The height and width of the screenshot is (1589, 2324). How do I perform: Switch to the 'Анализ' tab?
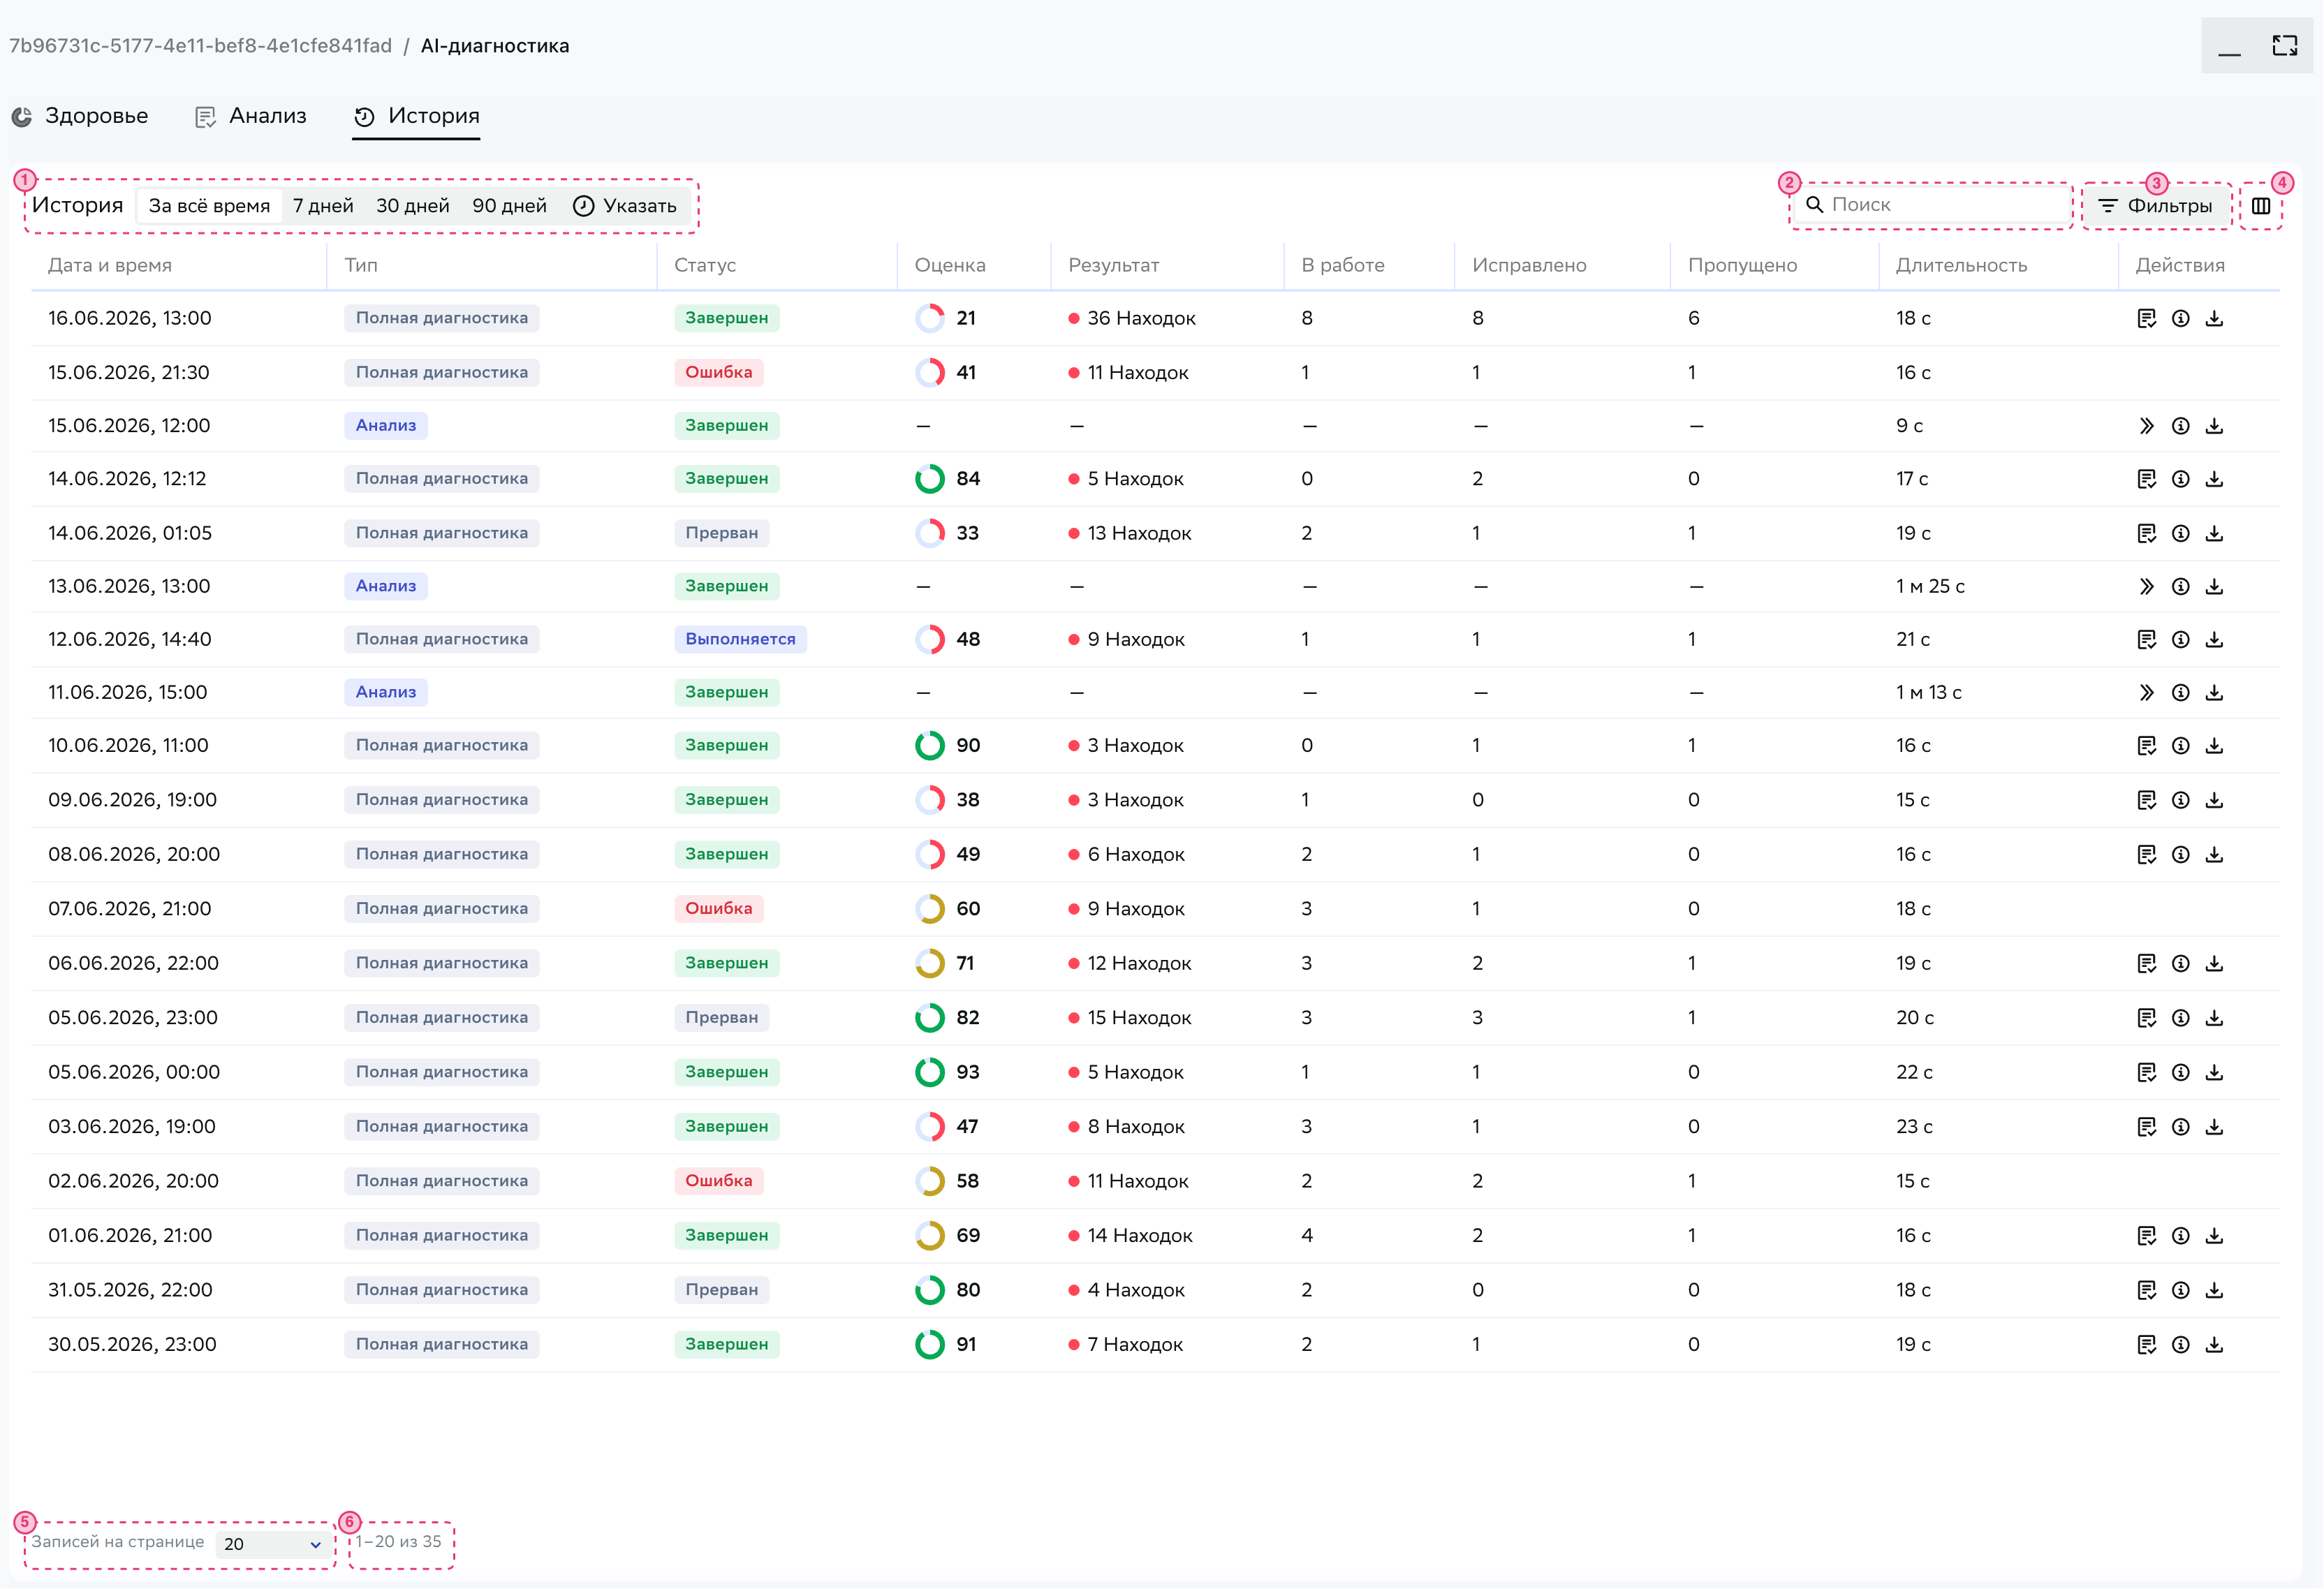[250, 116]
